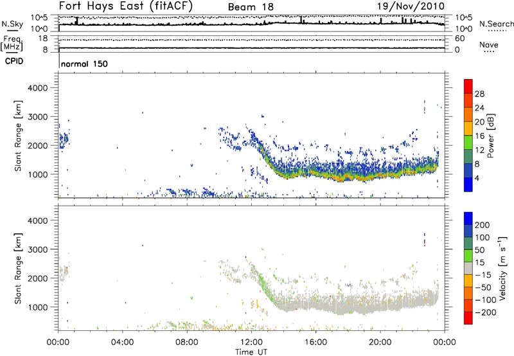514x356 pixels.
Task: Click the 'Power [dB]' color bar title
Action: (490, 136)
